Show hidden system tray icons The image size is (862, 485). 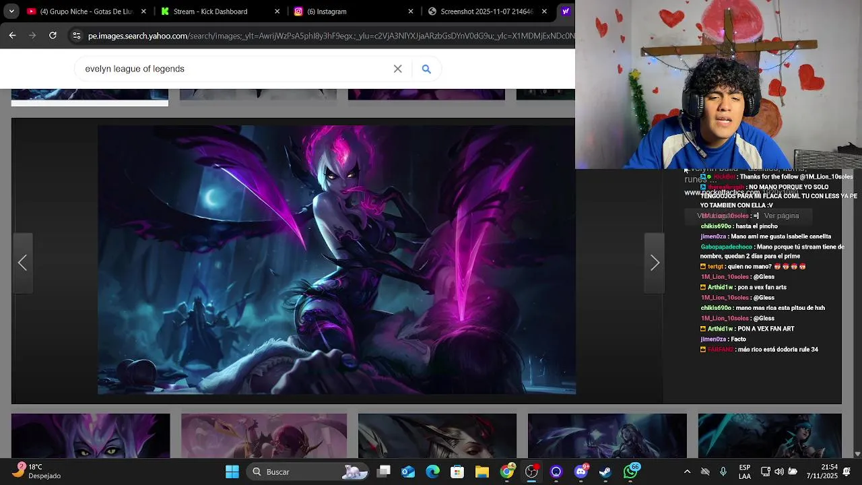click(x=687, y=472)
